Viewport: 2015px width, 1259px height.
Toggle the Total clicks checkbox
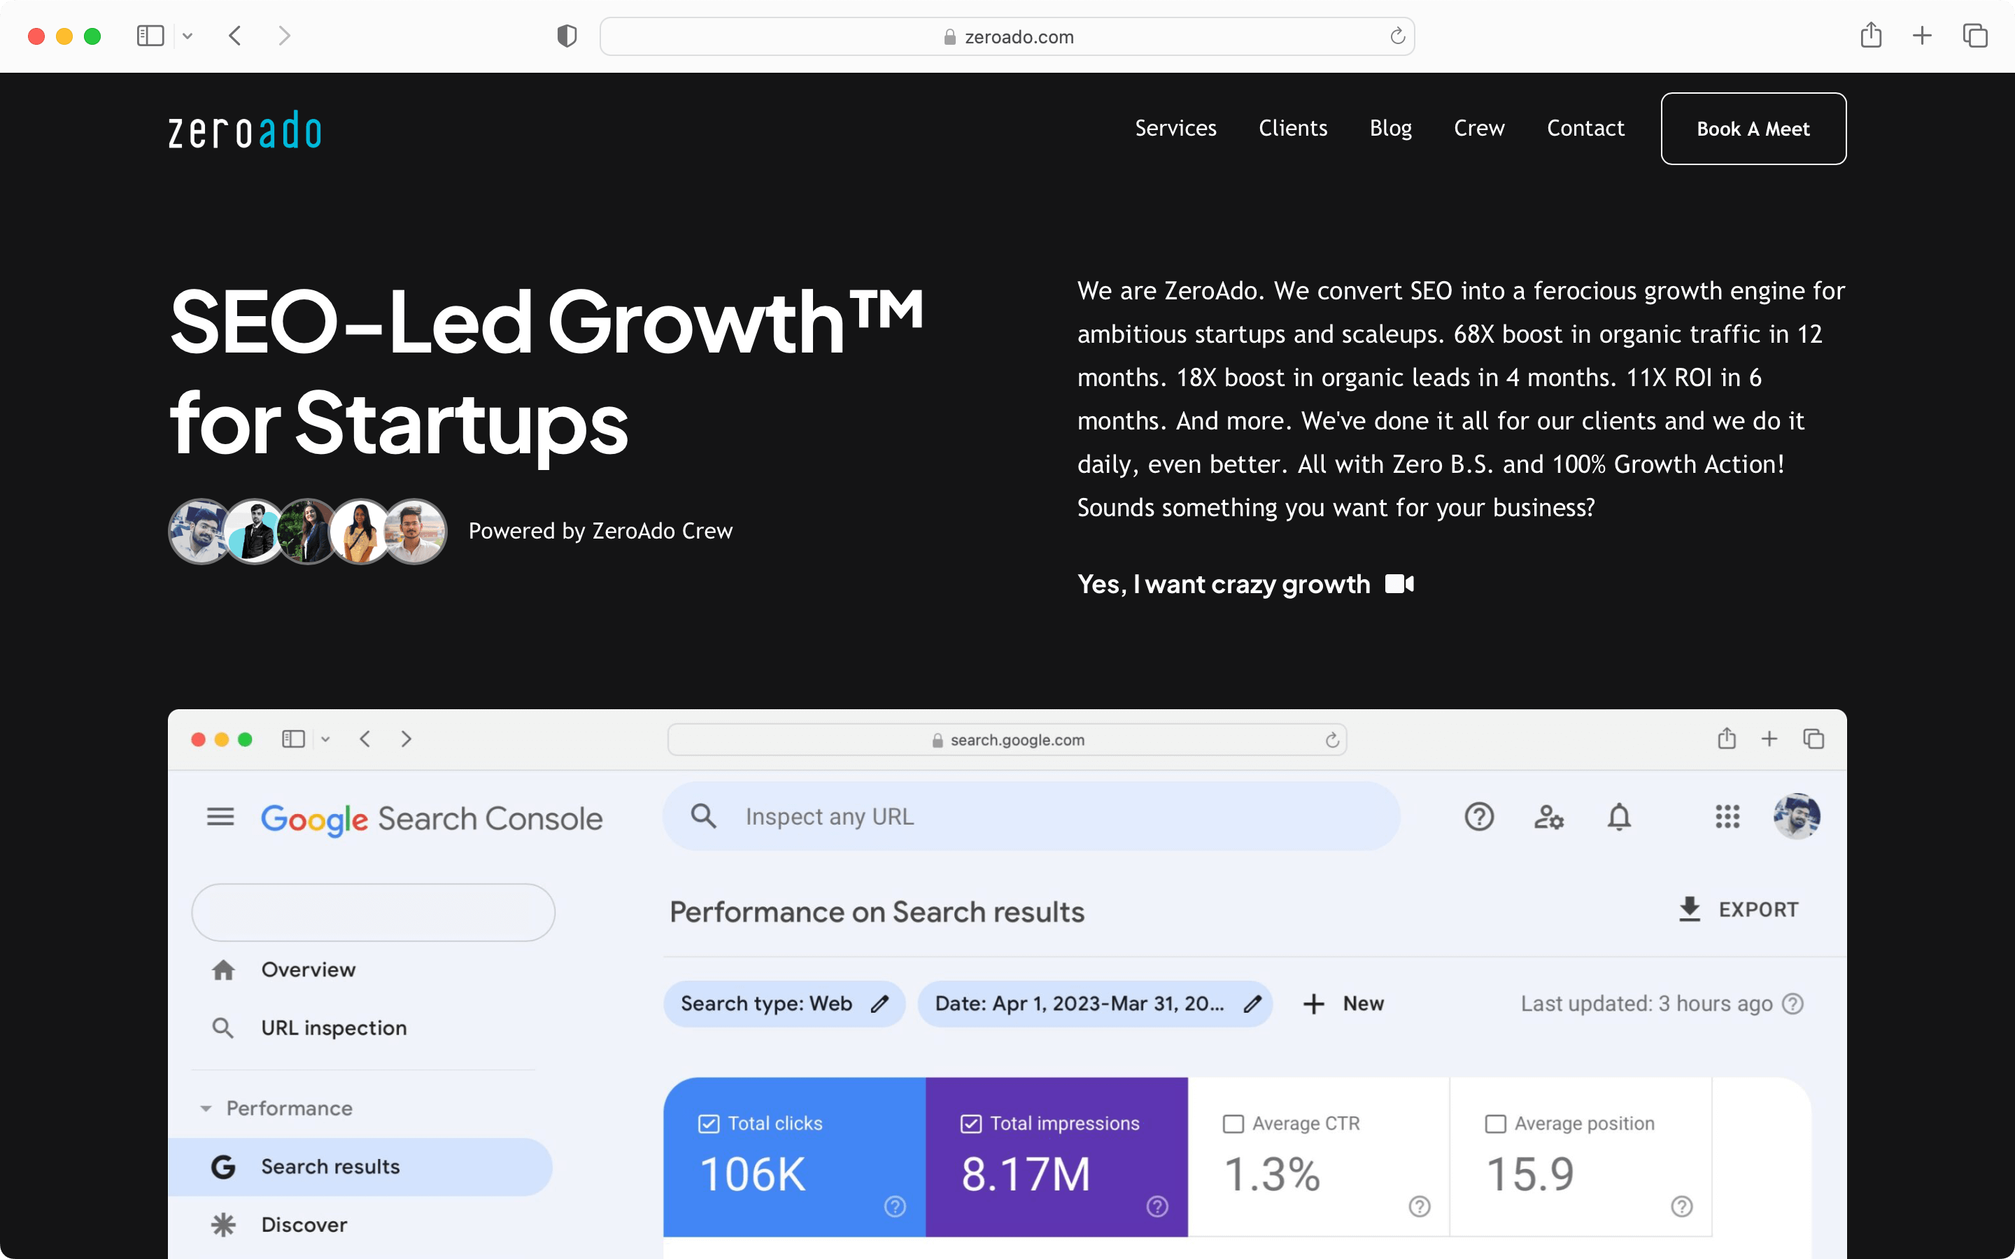point(709,1123)
